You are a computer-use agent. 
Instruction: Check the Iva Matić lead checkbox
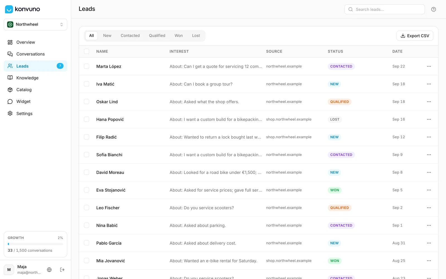(x=87, y=84)
